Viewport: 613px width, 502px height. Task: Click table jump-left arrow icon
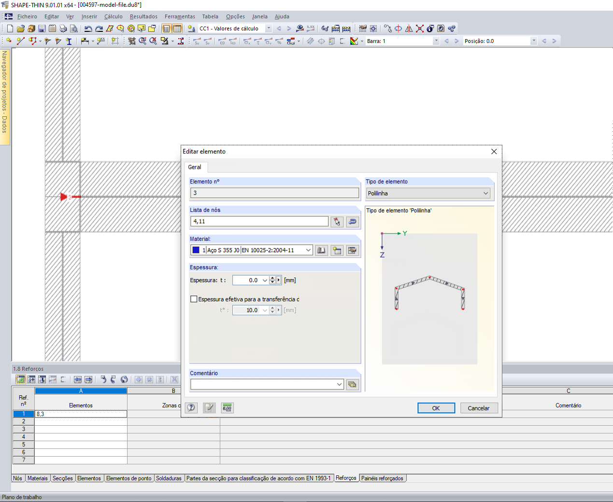point(78,379)
